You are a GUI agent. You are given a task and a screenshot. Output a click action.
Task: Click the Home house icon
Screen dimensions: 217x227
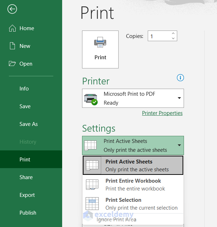coord(12,28)
